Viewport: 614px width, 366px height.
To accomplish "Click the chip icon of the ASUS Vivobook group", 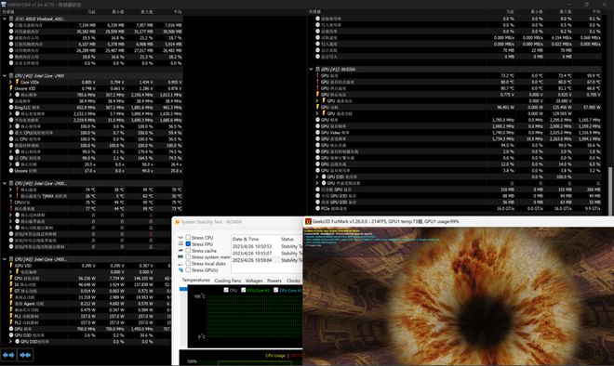I will 11,19.
